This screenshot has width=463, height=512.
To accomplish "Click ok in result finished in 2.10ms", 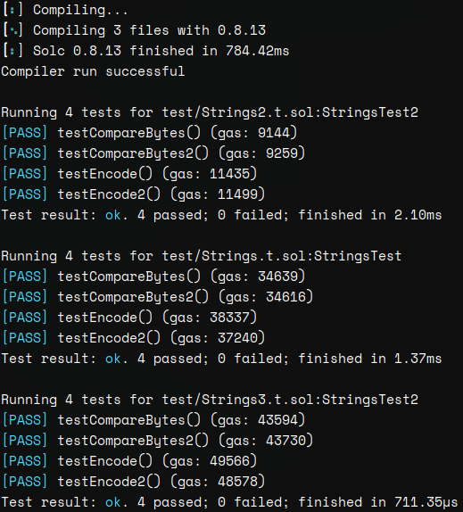I will [113, 215].
